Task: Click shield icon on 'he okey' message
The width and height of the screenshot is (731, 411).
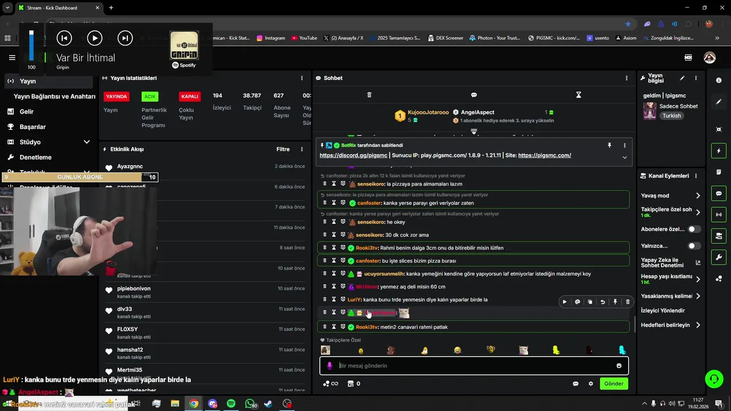Action: point(343,222)
